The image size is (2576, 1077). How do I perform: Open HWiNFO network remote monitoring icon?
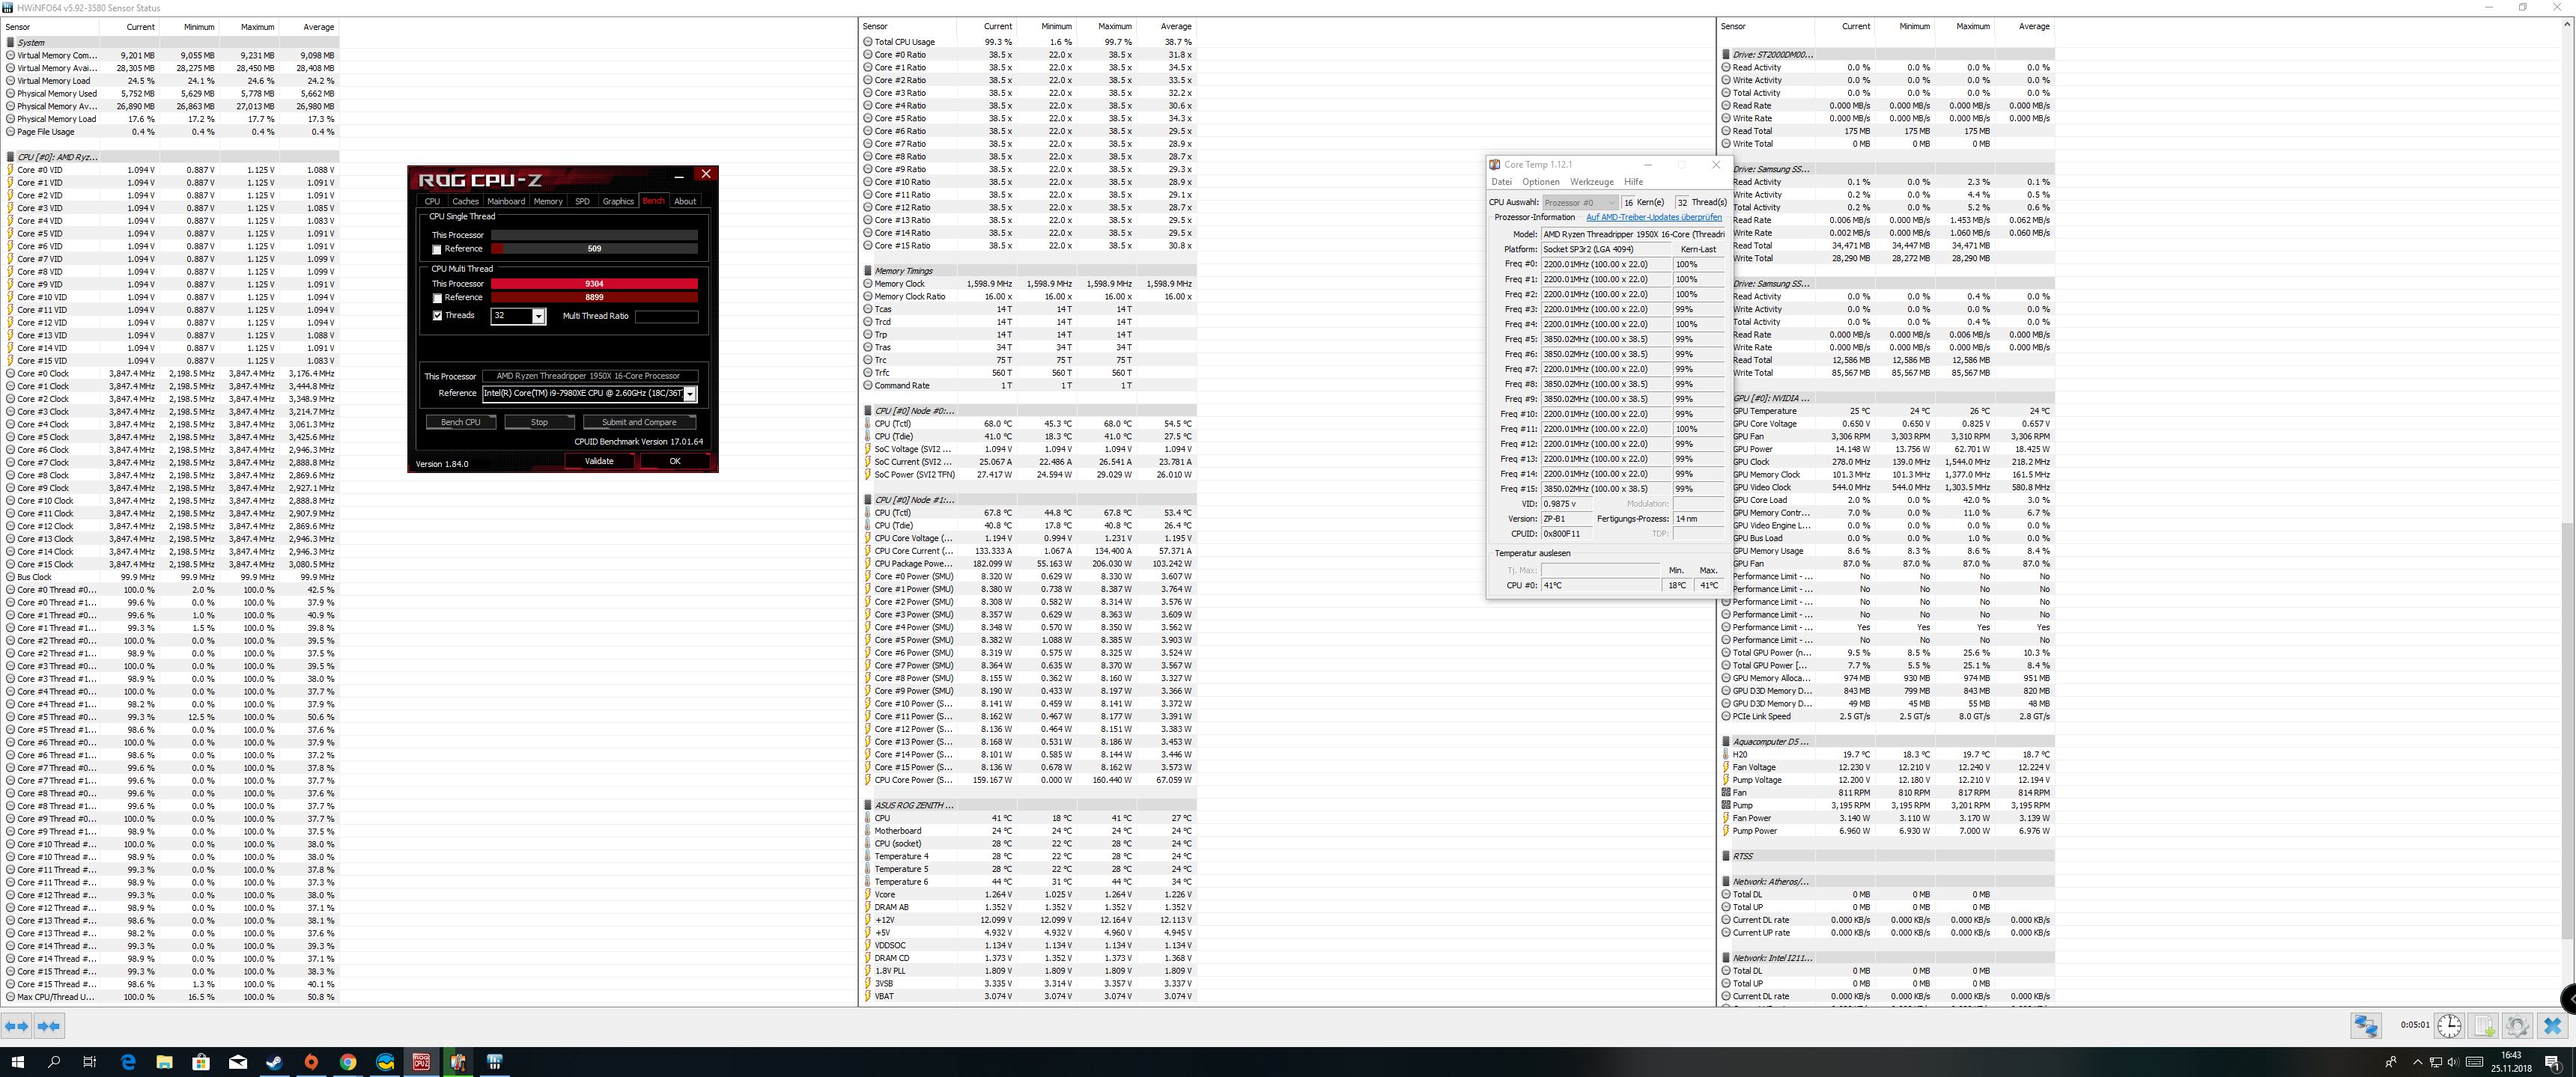click(x=2365, y=1025)
